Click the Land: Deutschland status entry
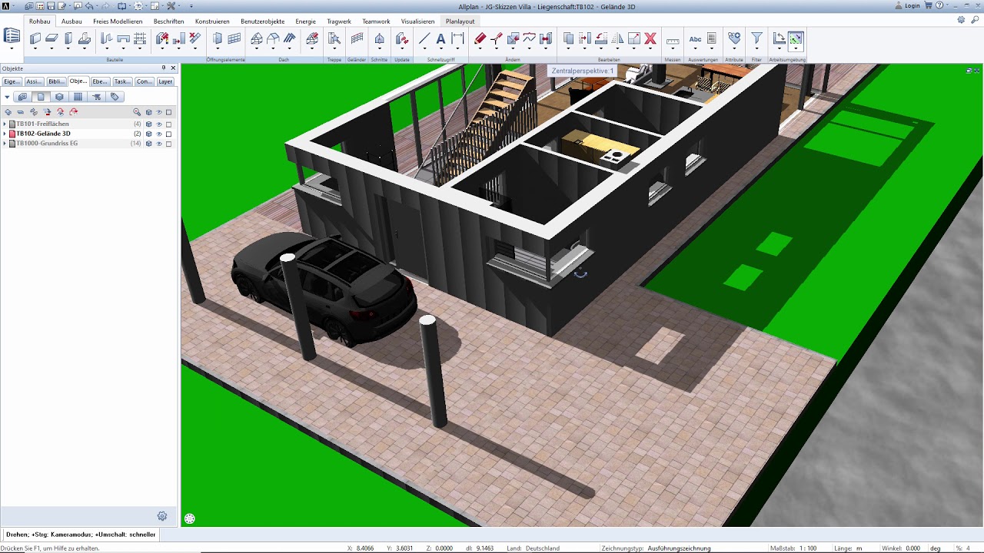 (534, 548)
